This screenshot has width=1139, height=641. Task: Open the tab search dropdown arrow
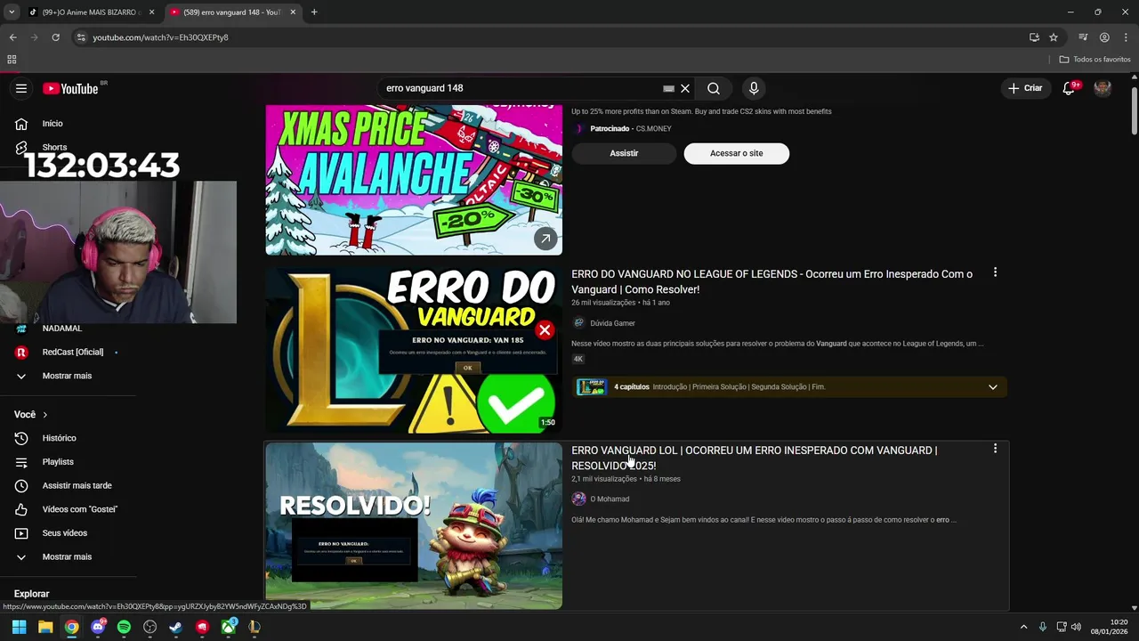pos(12,12)
